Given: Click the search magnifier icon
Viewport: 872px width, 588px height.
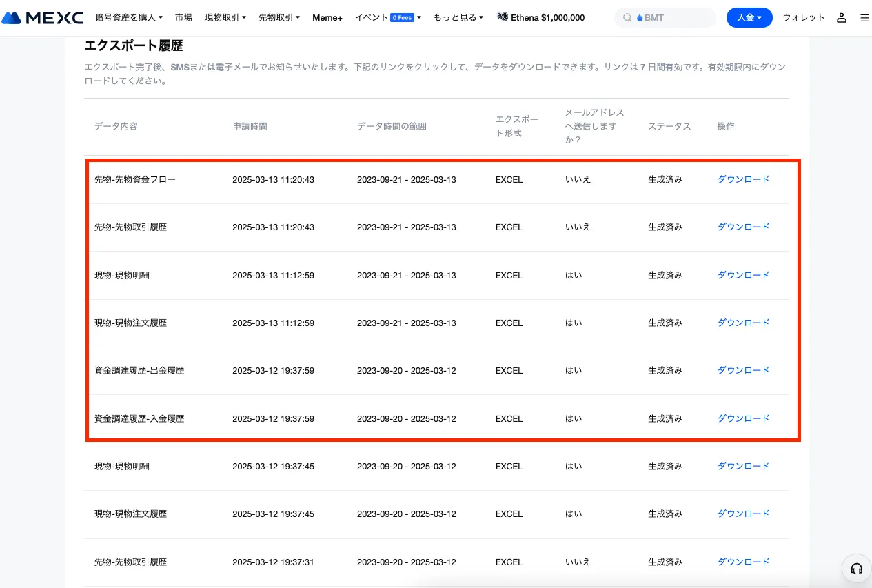Looking at the screenshot, I should (627, 18).
